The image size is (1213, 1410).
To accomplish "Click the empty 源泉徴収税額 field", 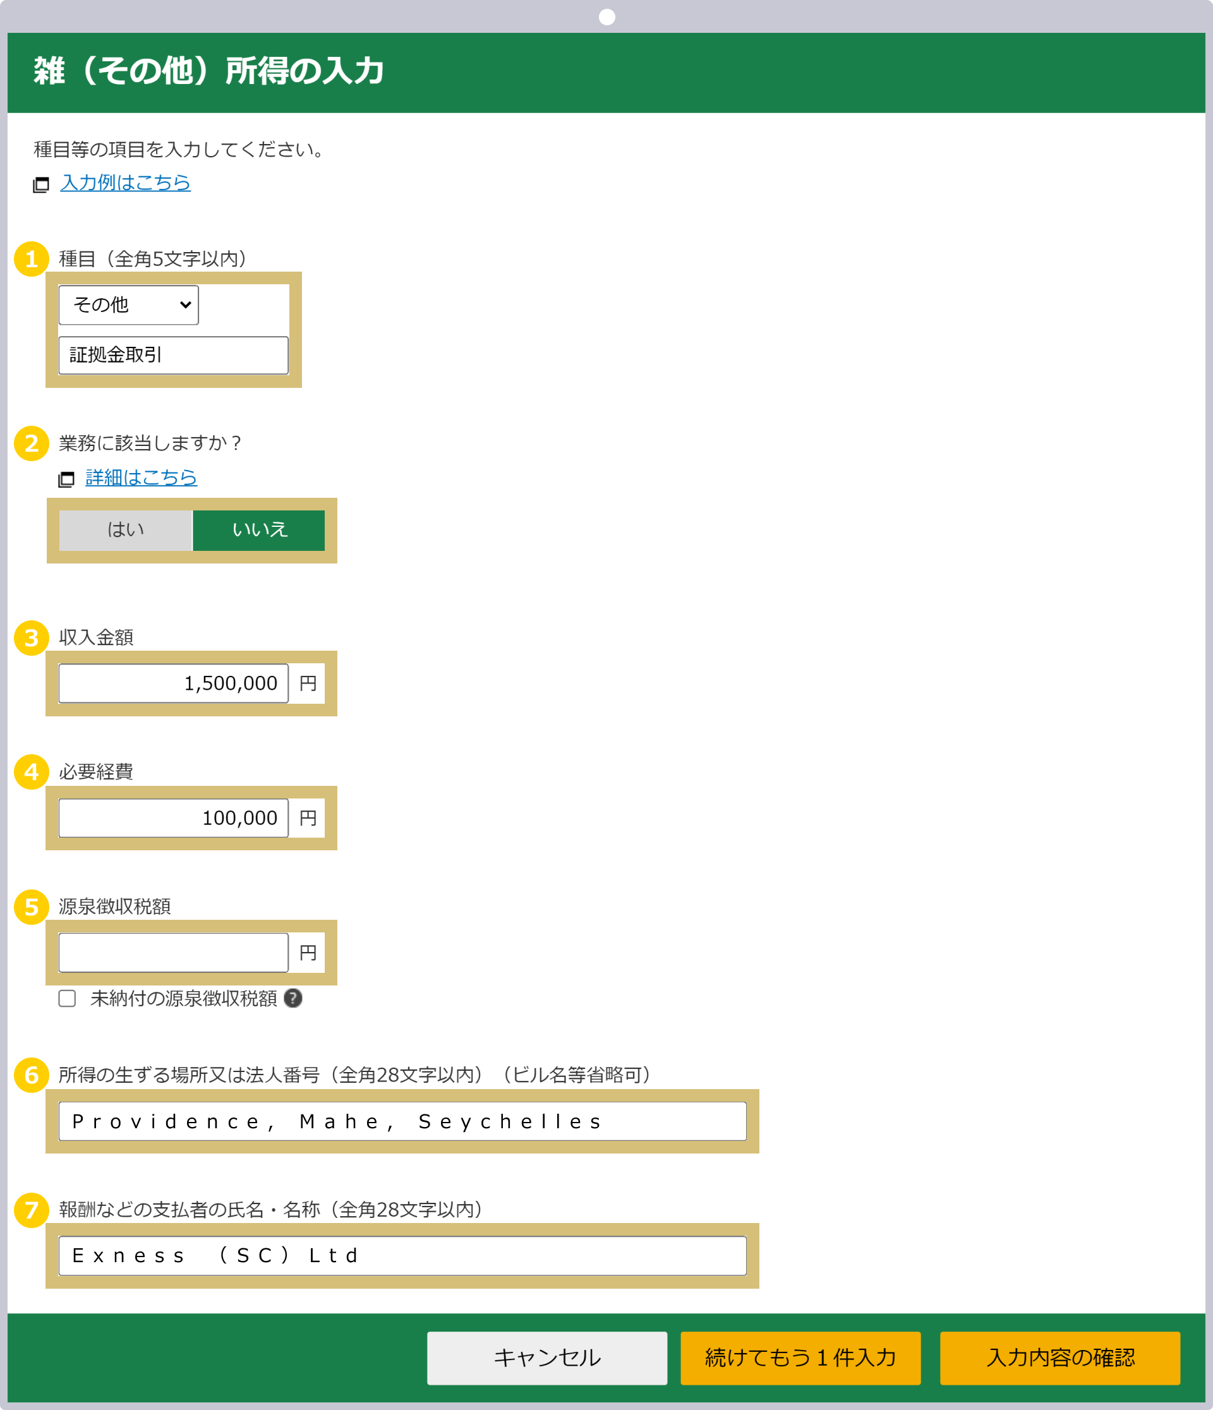I will pos(174,953).
